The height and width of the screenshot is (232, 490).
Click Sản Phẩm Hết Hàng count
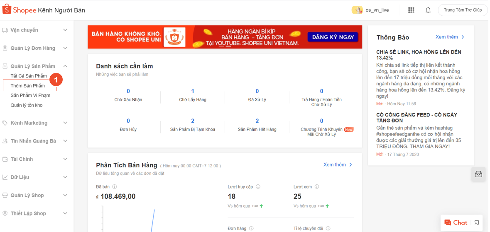click(257, 121)
